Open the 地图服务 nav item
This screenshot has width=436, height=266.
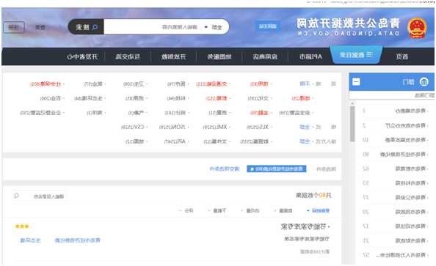[219, 56]
